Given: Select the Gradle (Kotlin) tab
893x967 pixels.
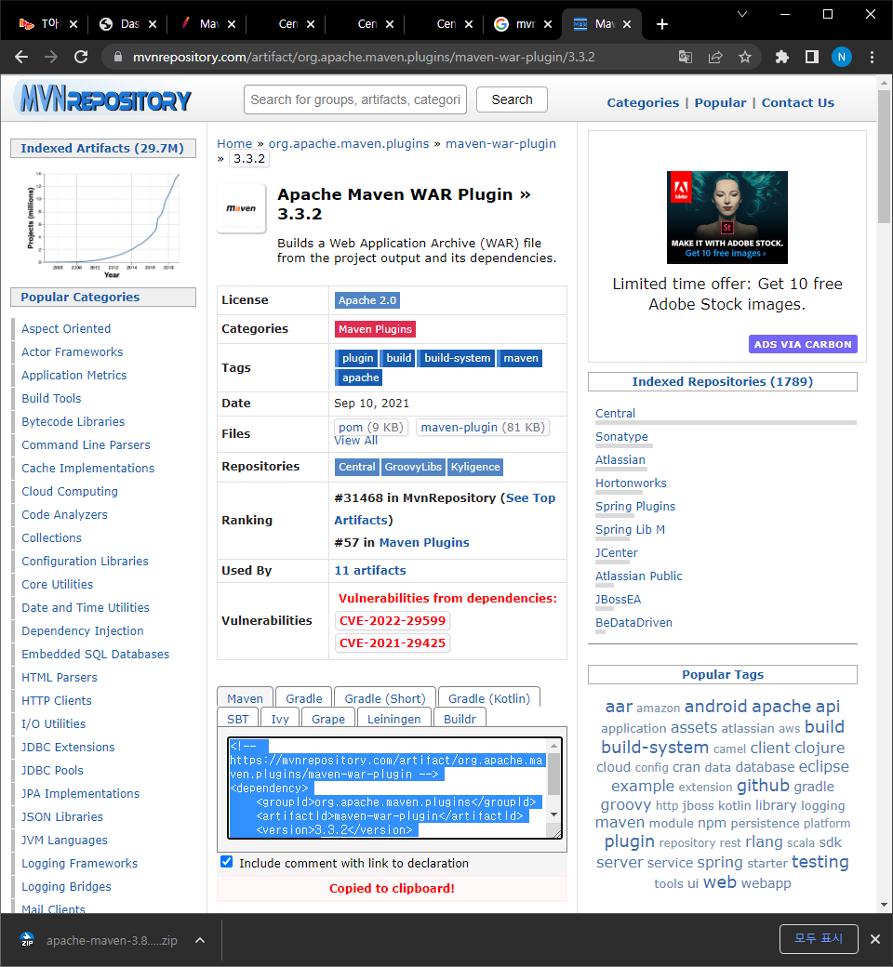Looking at the screenshot, I should click(x=488, y=698).
